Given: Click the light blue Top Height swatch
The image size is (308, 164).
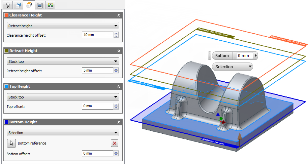Looking at the screenshot, I should (x=6, y=86).
